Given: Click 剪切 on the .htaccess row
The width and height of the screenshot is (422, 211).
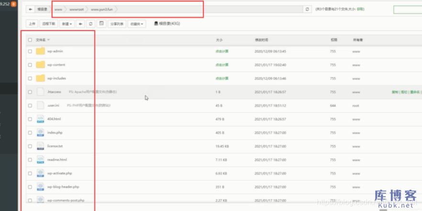Looking at the screenshot, I should pyautogui.click(x=404, y=92).
